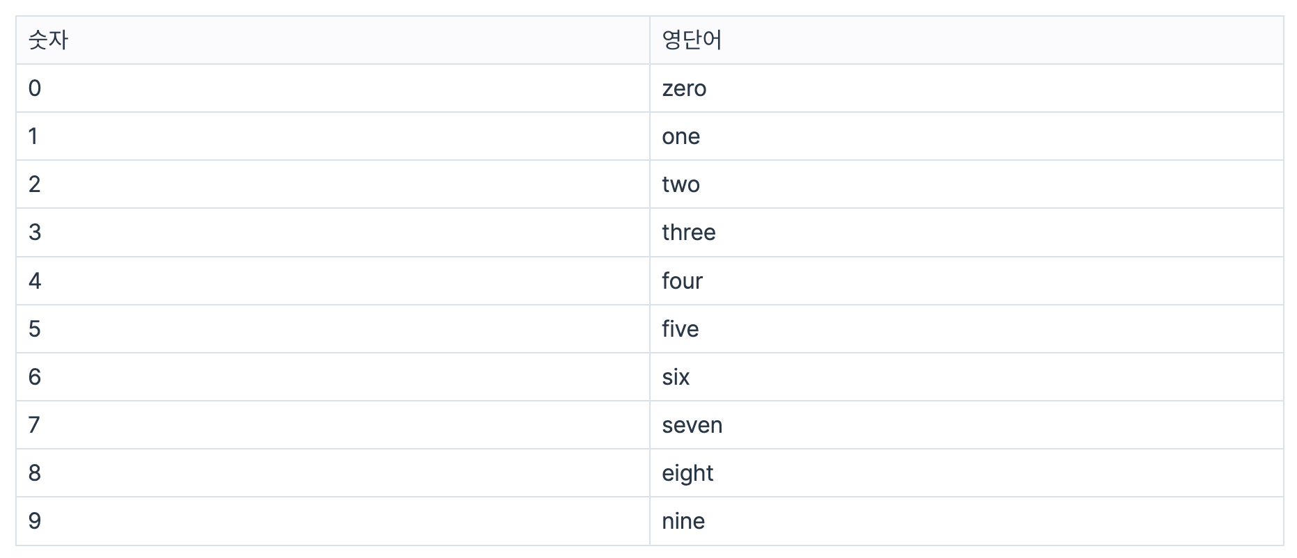This screenshot has width=1297, height=558.
Task: Select the cell with four
Action: (x=966, y=281)
